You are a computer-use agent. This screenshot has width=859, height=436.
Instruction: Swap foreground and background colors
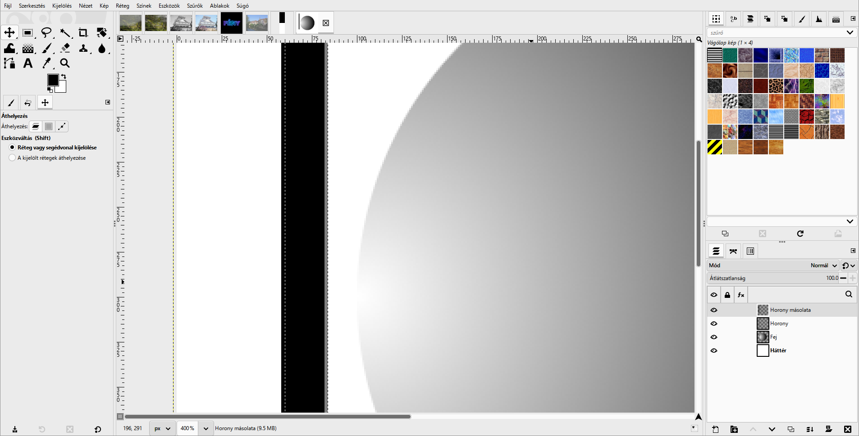[x=64, y=76]
